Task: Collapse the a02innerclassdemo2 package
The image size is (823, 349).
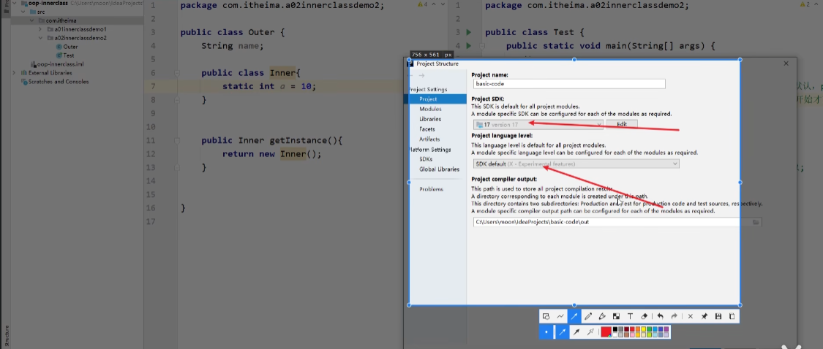Action: coord(40,38)
